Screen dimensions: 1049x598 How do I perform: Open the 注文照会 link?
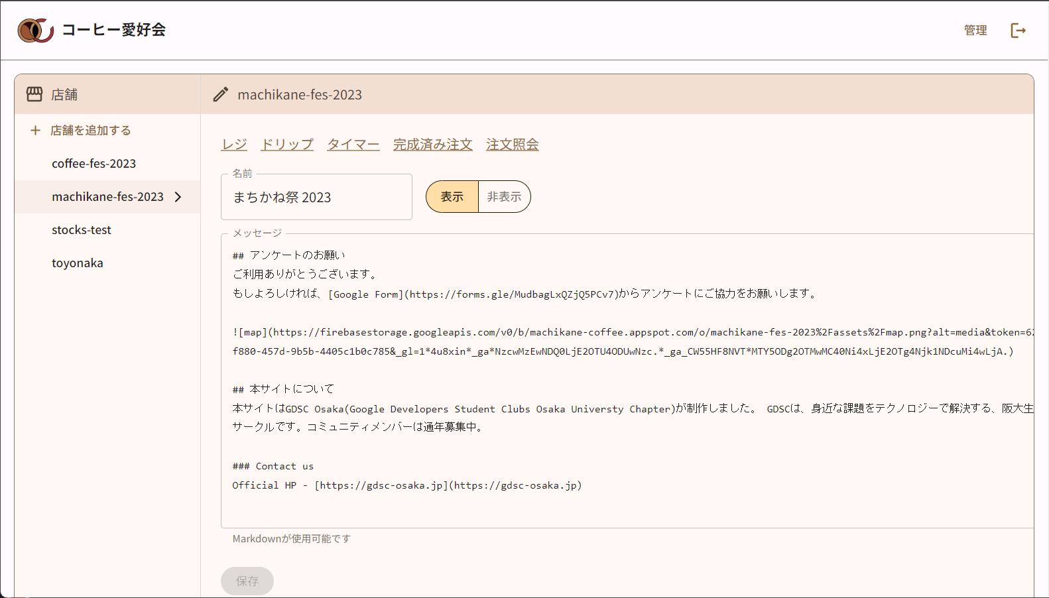513,145
